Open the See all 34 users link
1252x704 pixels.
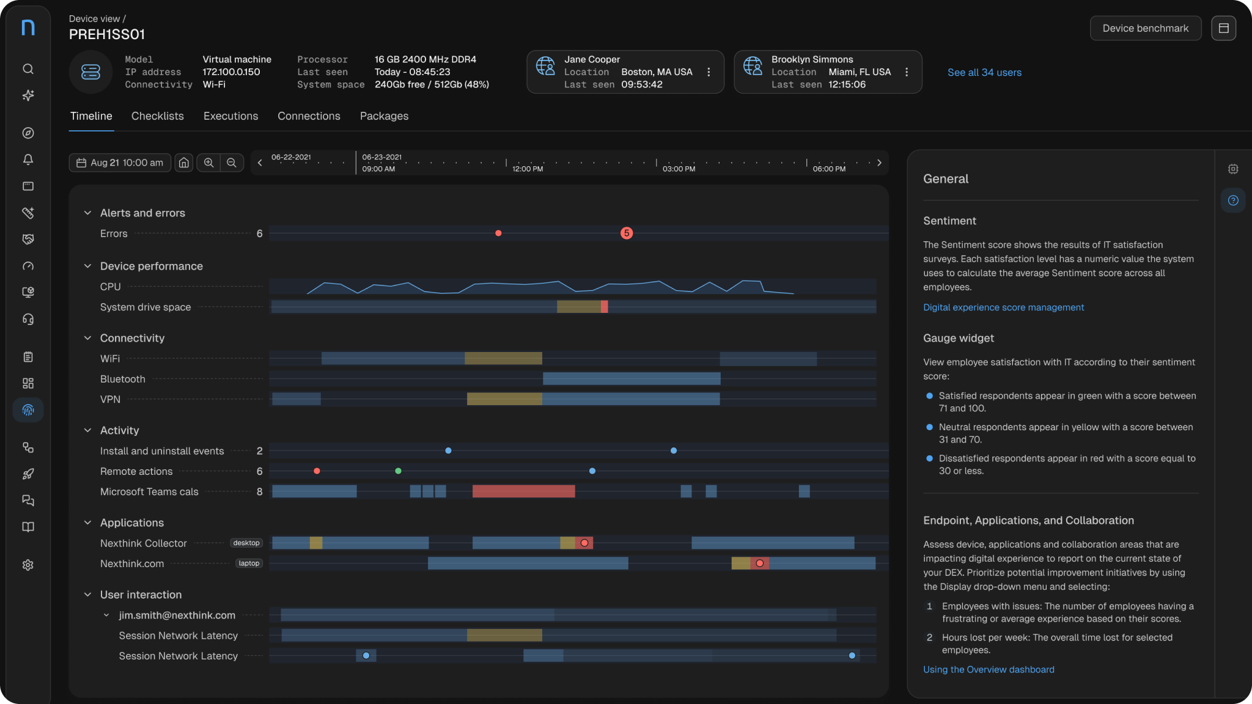coord(984,72)
